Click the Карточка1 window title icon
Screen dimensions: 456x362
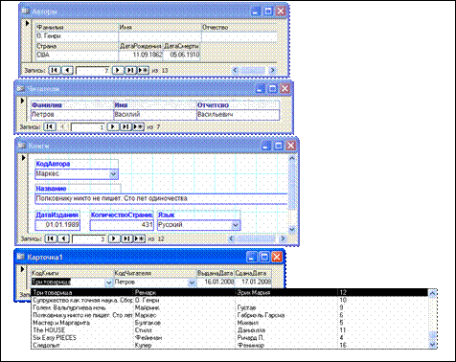click(x=20, y=257)
